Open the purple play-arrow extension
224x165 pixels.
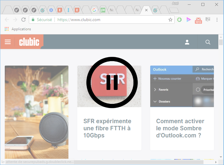pos(189,20)
